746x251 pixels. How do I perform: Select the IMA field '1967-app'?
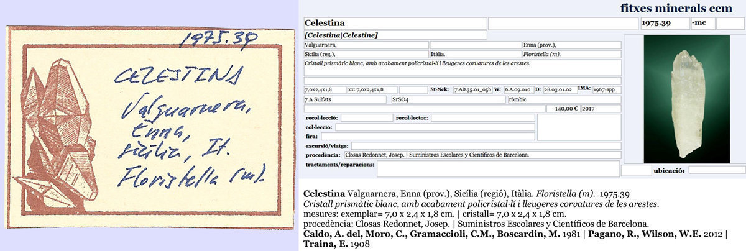coord(606,89)
